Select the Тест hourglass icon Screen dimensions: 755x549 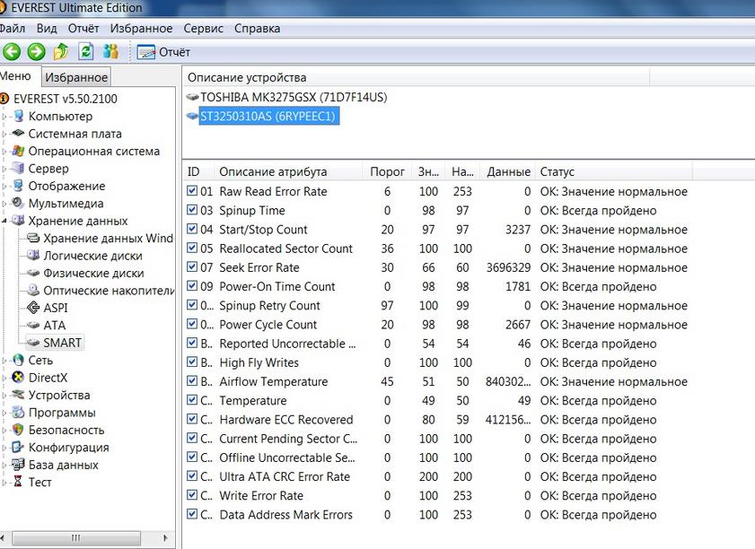click(18, 482)
